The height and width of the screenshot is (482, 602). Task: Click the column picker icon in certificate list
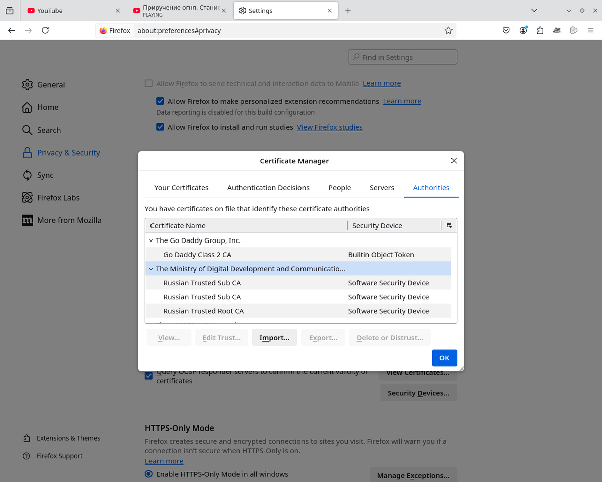pyautogui.click(x=449, y=225)
